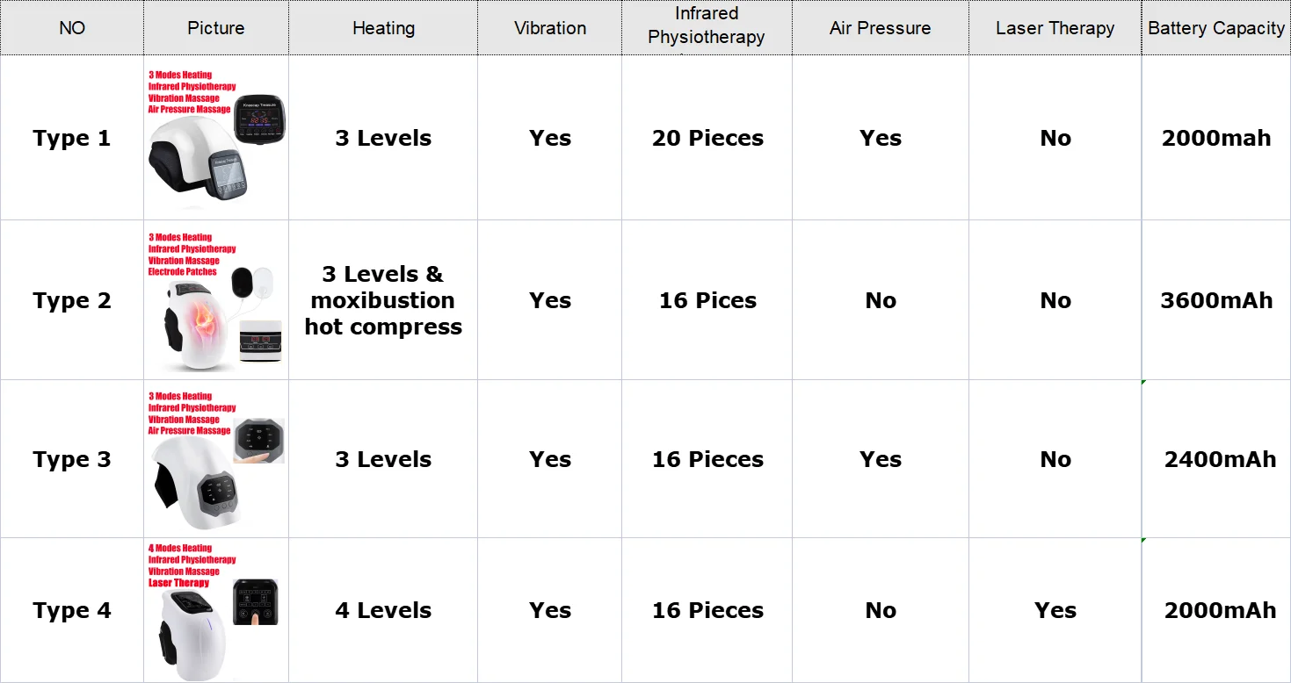Click the Type 1 knee massager picture
Image resolution: width=1291 pixels, height=683 pixels.
pos(216,138)
